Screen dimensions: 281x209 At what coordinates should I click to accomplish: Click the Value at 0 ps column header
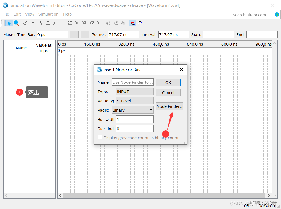click(44, 48)
